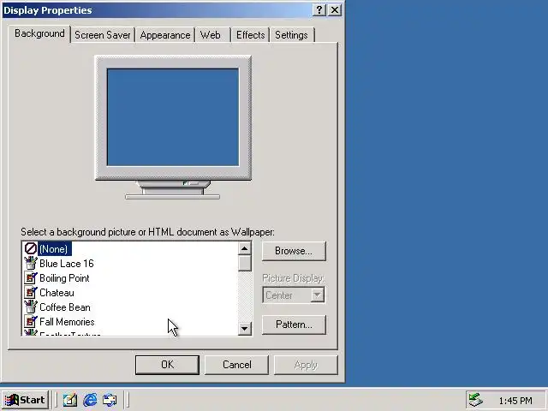The image size is (548, 411).
Task: Click the Coffee Bean bitmap icon
Action: coord(31,307)
